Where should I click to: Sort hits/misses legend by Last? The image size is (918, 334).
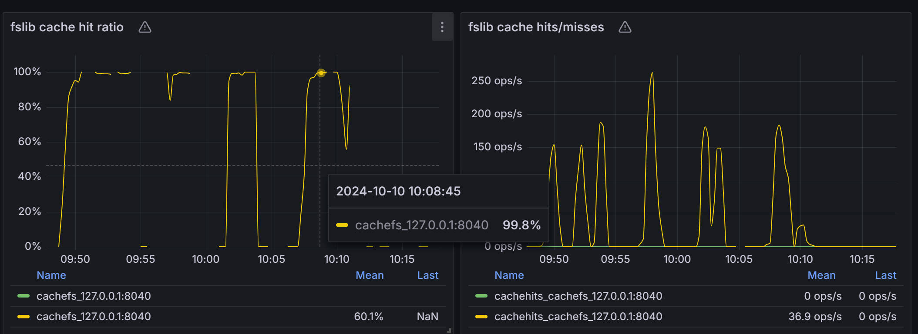886,275
